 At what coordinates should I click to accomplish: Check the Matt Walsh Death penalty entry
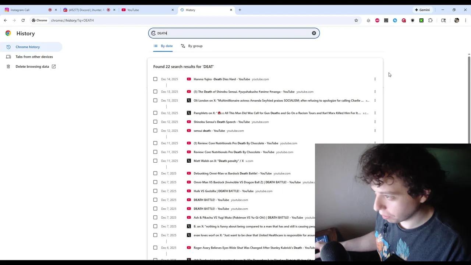click(x=155, y=161)
